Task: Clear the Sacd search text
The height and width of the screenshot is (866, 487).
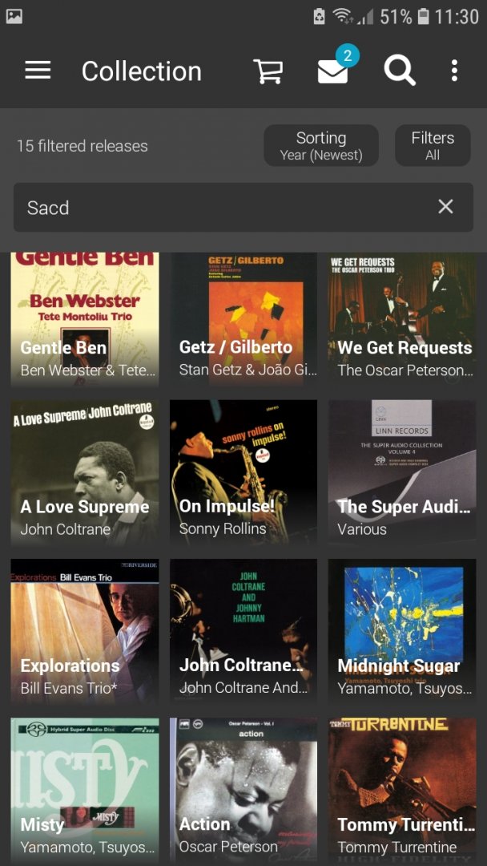Action: [x=445, y=207]
